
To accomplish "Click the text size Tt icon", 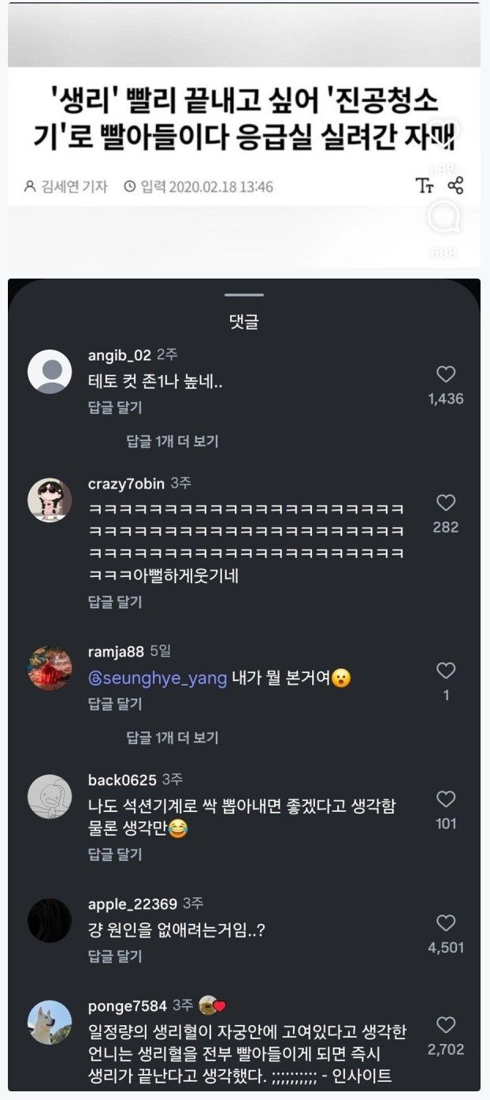I will pyautogui.click(x=425, y=186).
